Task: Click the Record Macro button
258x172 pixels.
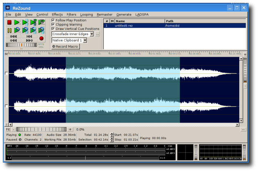Action: [66, 47]
